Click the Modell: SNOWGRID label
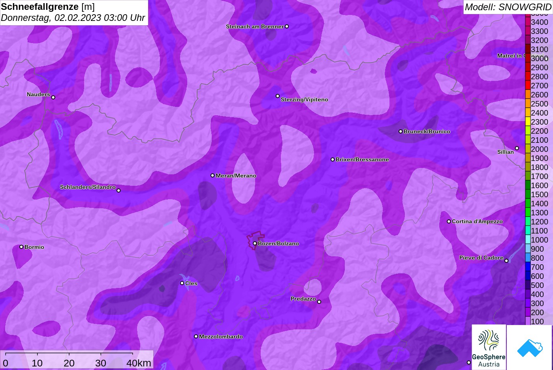Screen dimensions: 553x370 508,7
